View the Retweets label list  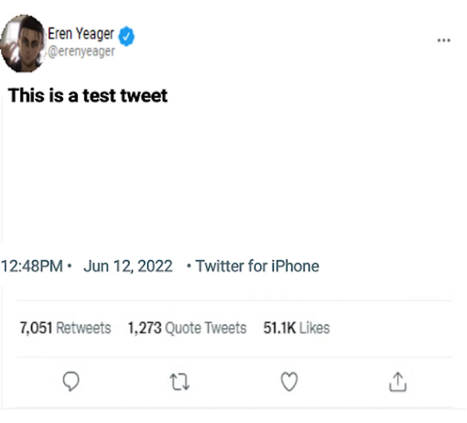(83, 328)
